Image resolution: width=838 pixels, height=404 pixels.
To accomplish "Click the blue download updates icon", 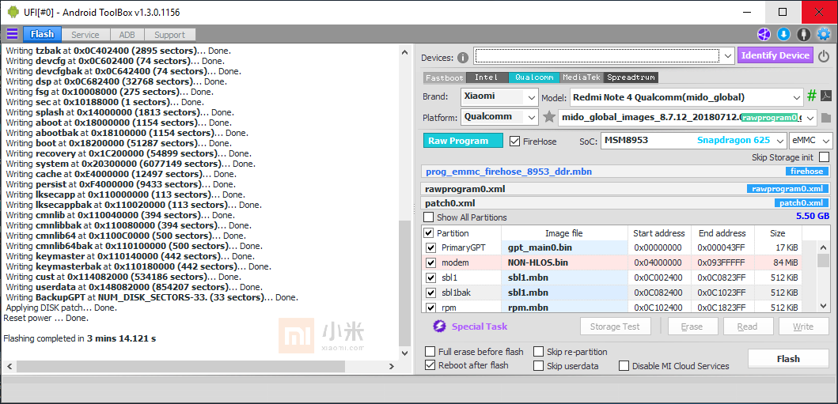I will pyautogui.click(x=783, y=35).
